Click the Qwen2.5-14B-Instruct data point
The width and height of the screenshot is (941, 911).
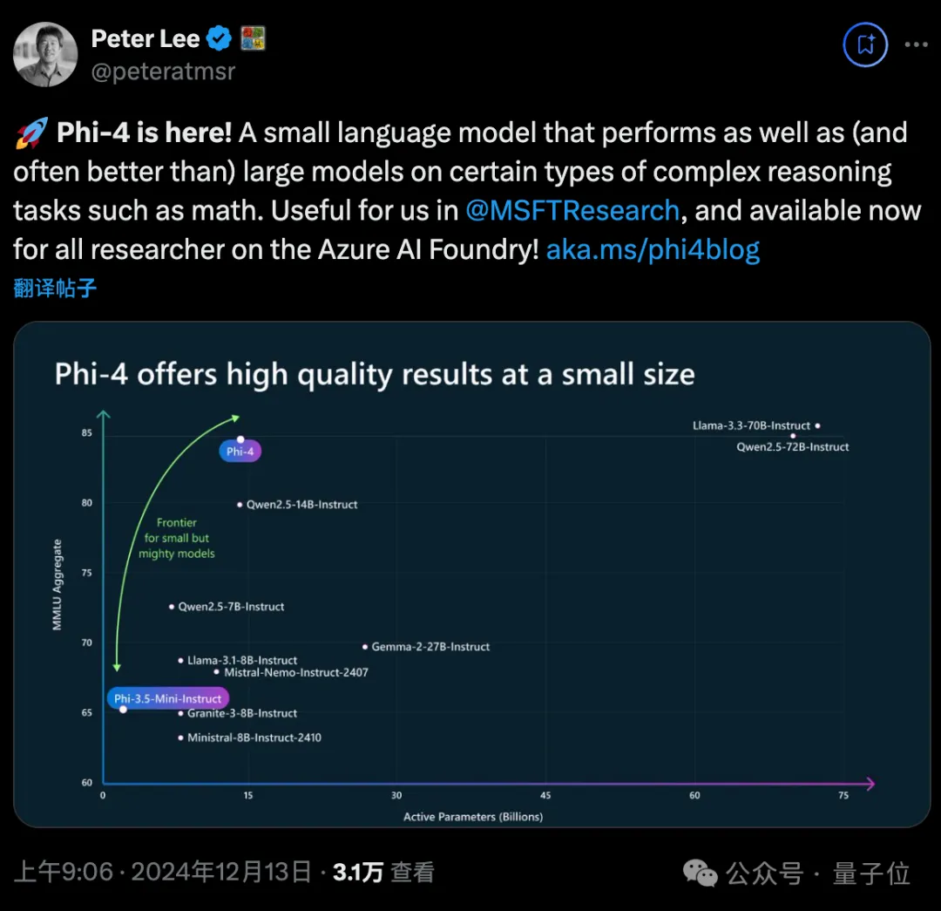[x=240, y=505]
